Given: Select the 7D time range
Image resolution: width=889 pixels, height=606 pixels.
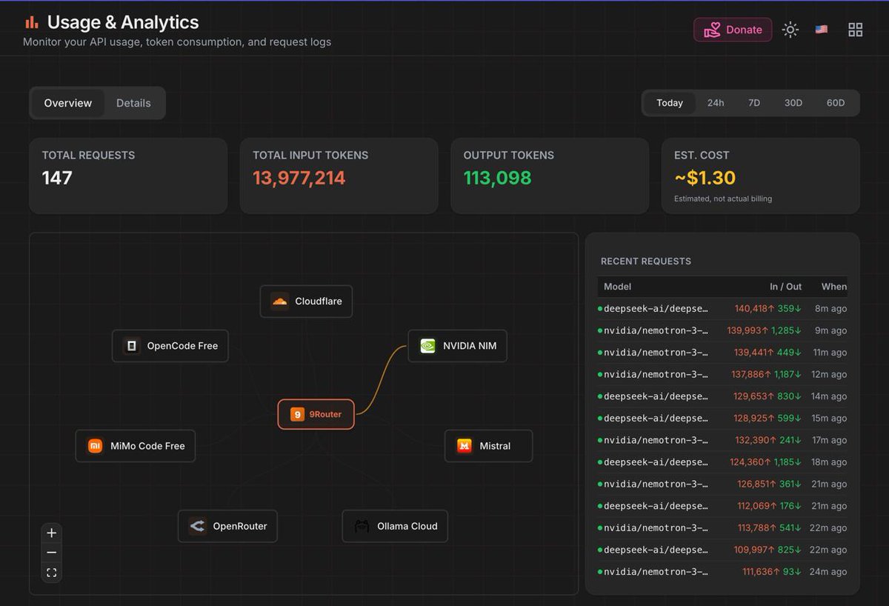Looking at the screenshot, I should pyautogui.click(x=754, y=103).
